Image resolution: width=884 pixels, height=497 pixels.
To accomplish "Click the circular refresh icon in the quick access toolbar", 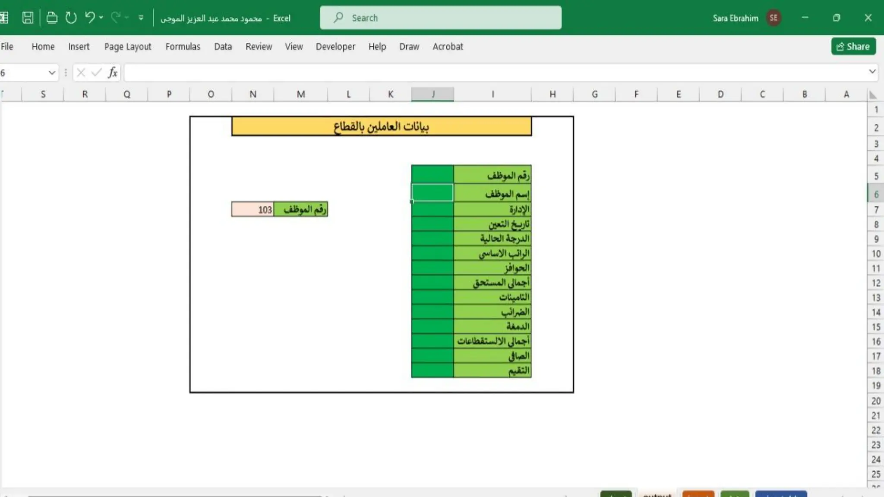I will coord(71,18).
